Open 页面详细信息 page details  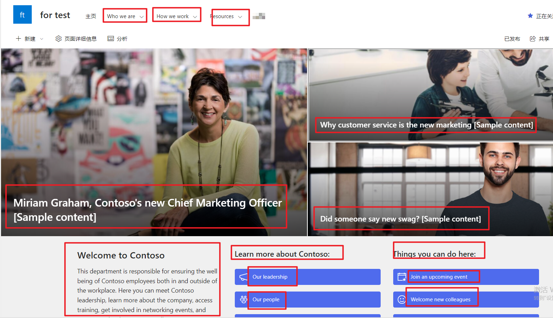[81, 39]
